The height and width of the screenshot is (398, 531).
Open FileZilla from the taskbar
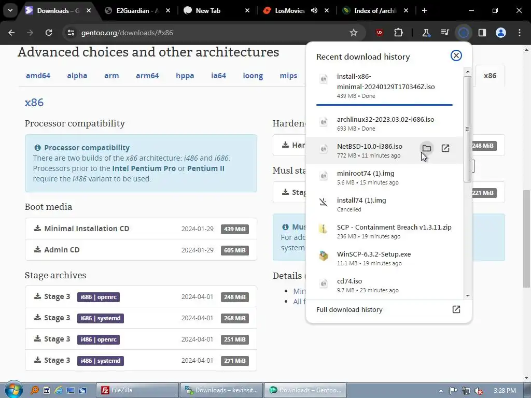click(137, 390)
